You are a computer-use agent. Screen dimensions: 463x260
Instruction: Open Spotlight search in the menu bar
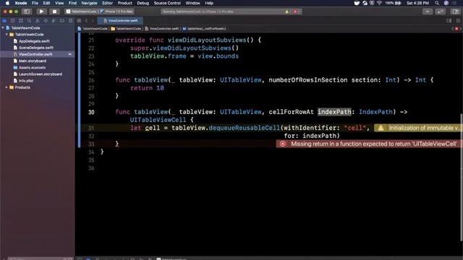click(x=437, y=3)
